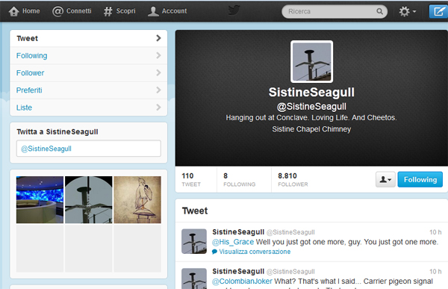Click the 8.810 Follower count
The height and width of the screenshot is (289, 448).
pos(293,180)
